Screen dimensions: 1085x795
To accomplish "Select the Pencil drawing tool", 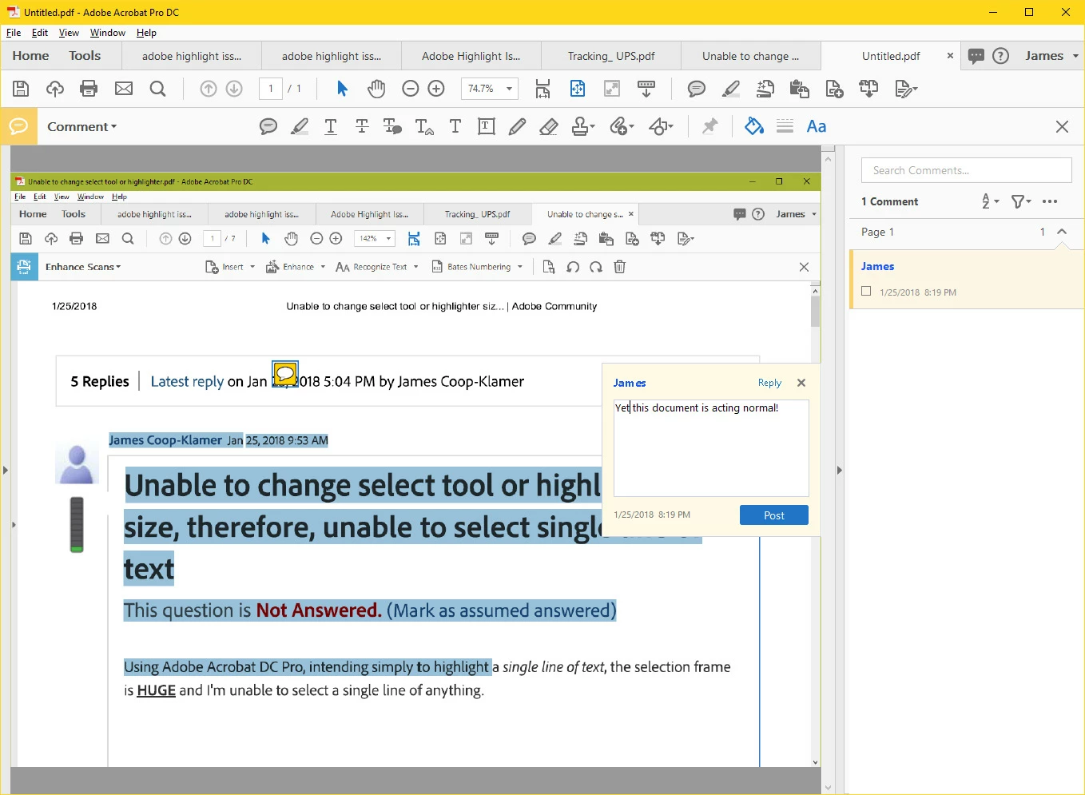I will (518, 126).
